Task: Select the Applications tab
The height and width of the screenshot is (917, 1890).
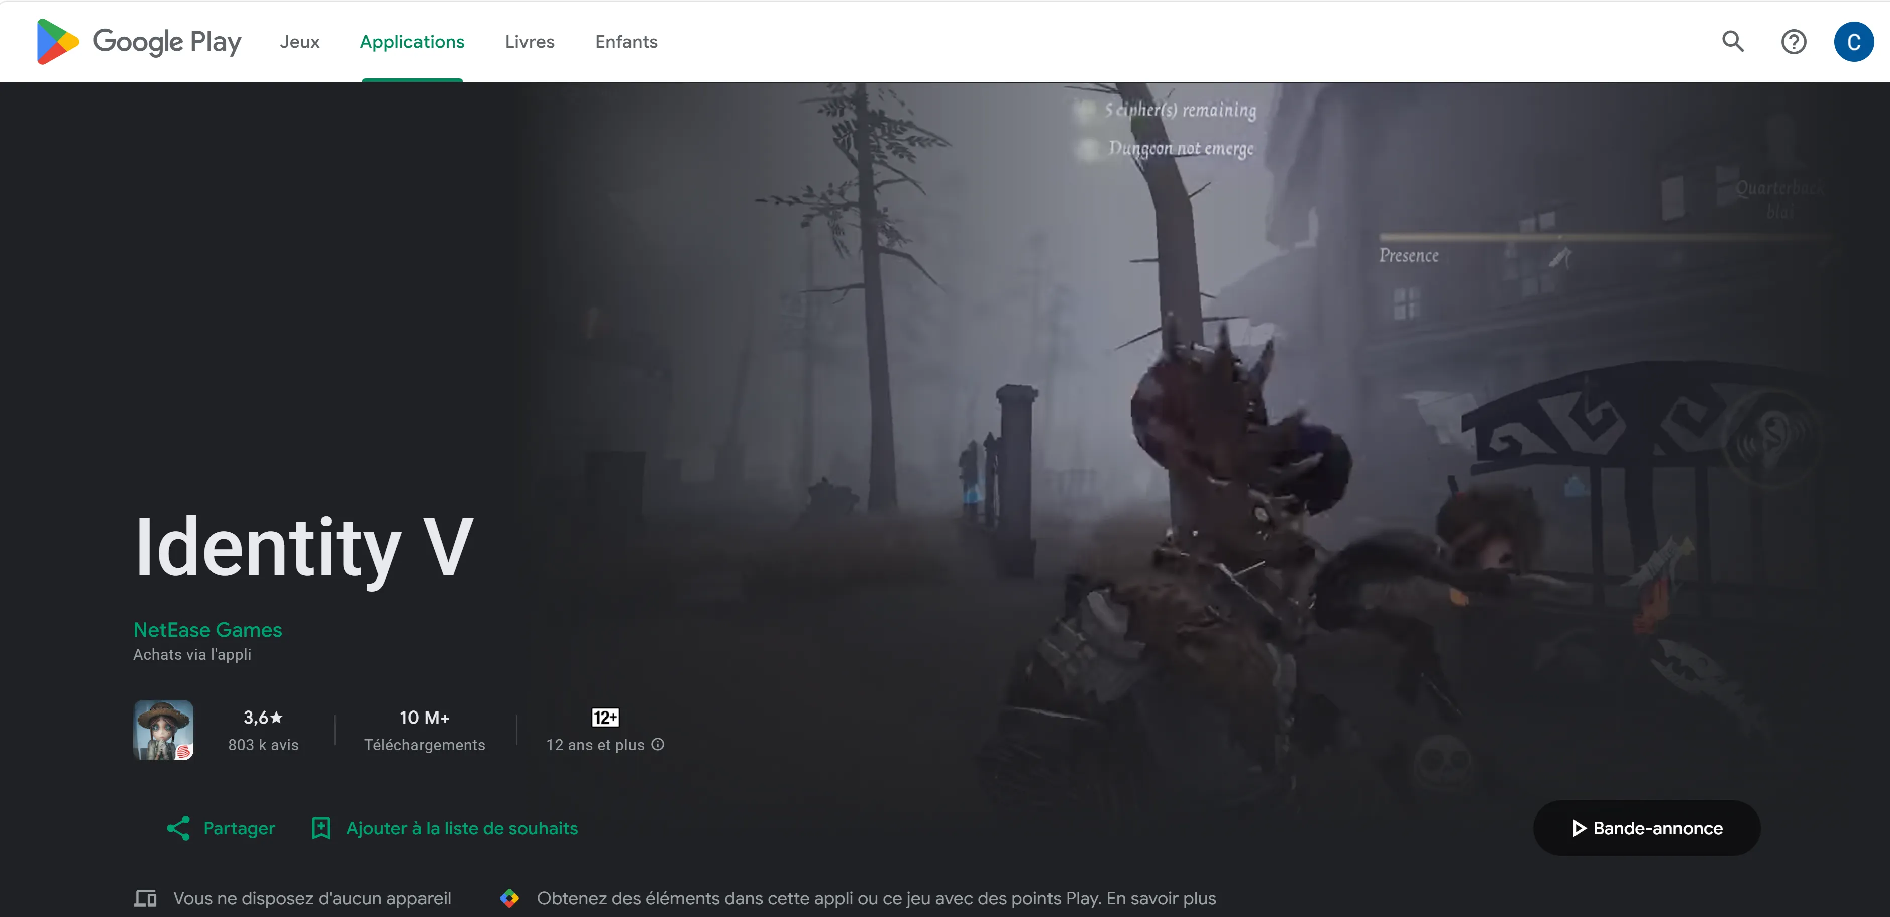Action: (411, 42)
